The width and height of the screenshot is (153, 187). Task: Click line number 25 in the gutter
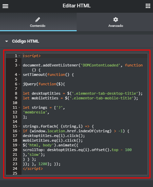coord(15,173)
